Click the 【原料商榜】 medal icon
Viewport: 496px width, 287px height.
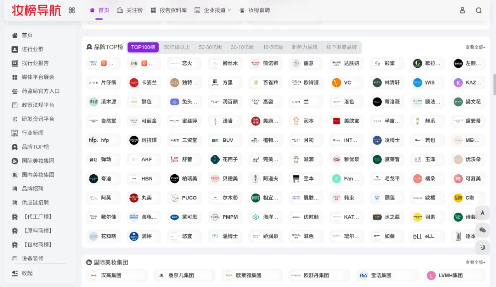click(x=15, y=230)
